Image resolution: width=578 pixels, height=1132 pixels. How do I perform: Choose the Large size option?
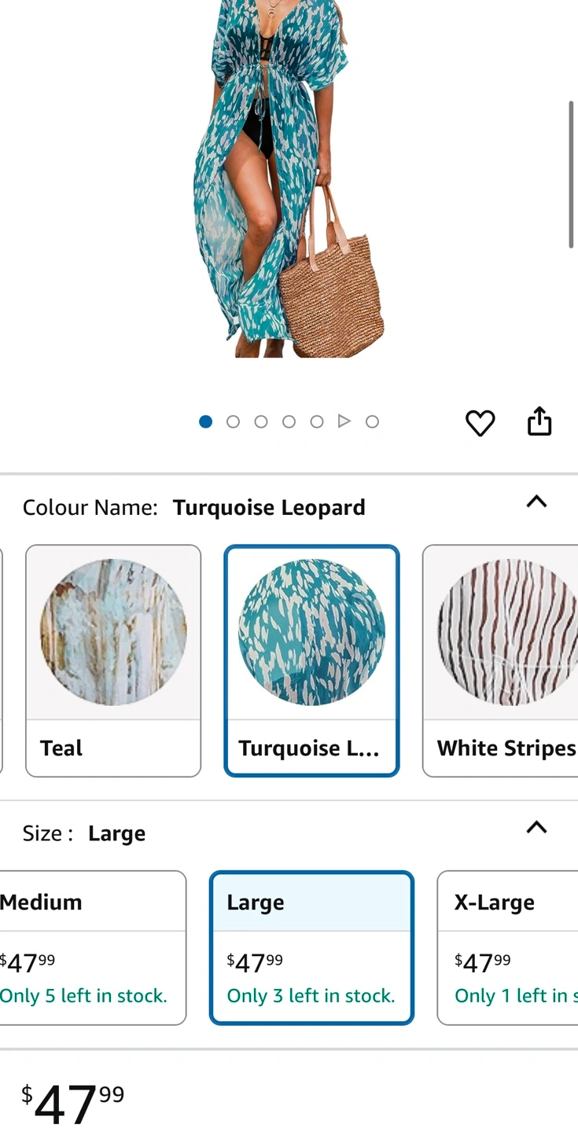point(311,947)
